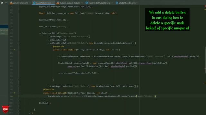The height and width of the screenshot is (115, 206).
Task: Click the lower yellow warning mark in error stripe
Action: point(205,83)
